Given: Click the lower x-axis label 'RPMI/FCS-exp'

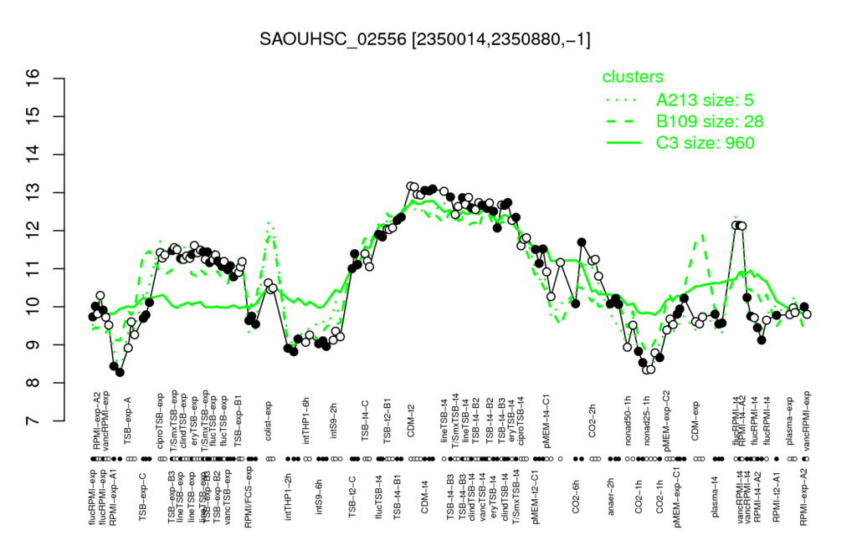Looking at the screenshot, I should (247, 497).
